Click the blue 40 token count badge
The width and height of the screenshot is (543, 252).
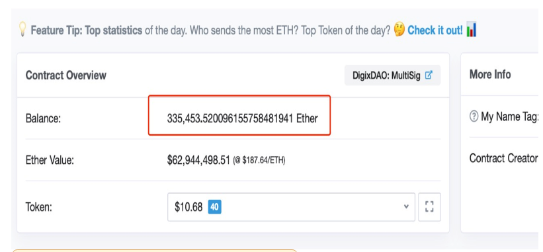point(215,207)
